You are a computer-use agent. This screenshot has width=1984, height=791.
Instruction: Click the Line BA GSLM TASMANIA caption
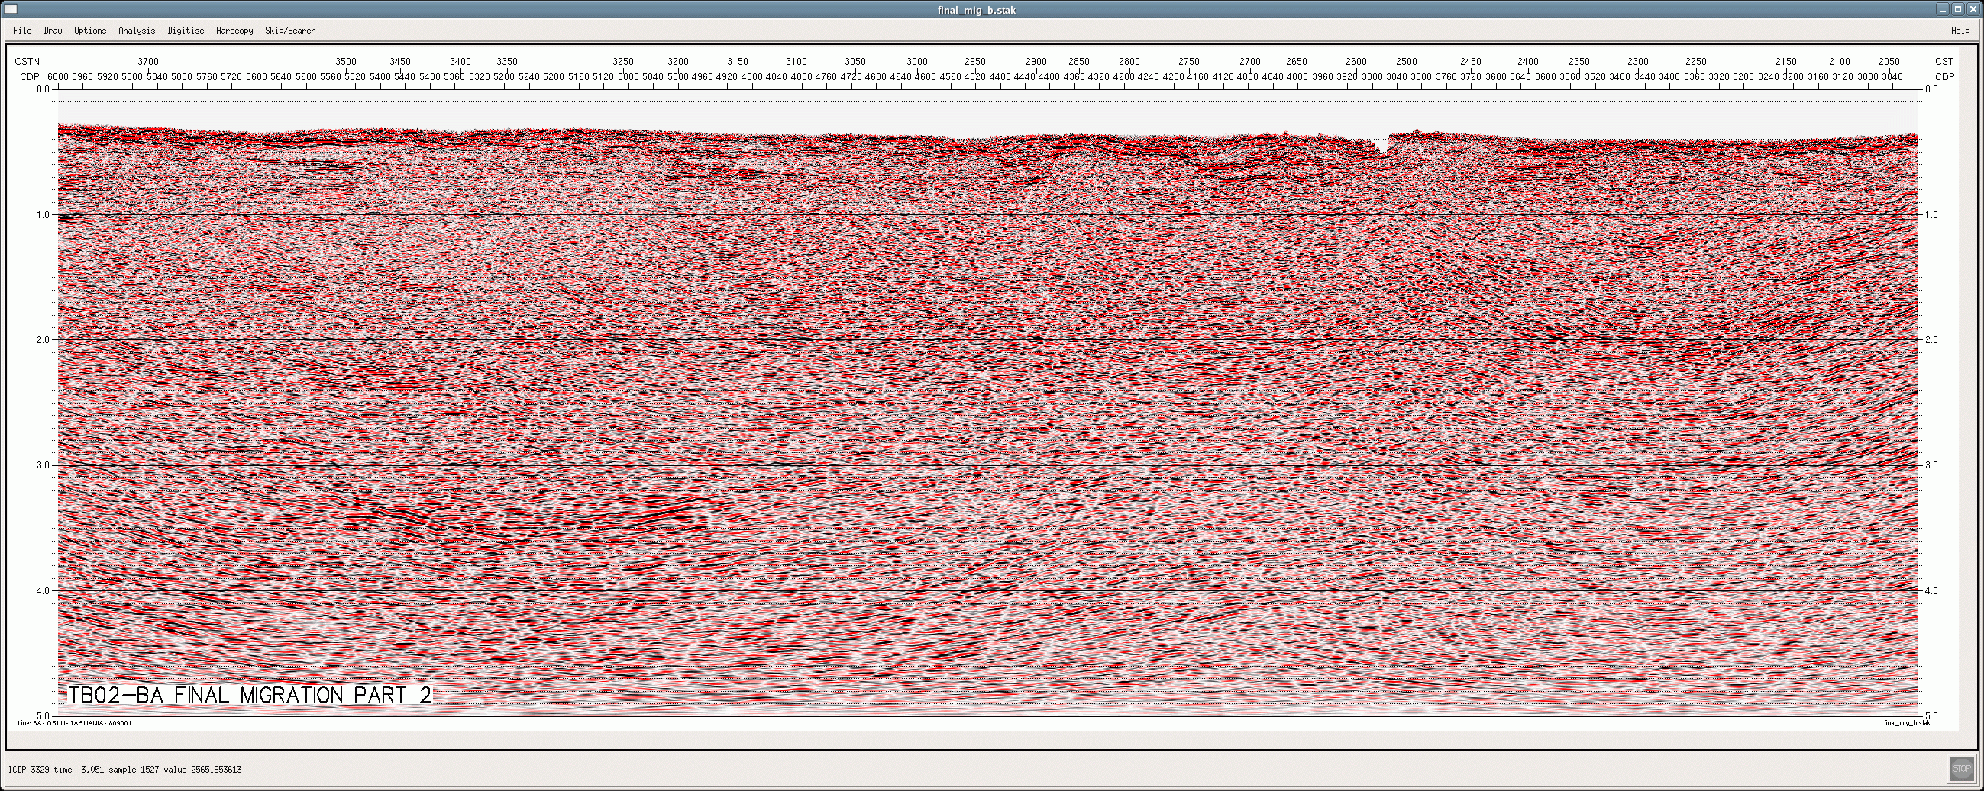tap(75, 723)
